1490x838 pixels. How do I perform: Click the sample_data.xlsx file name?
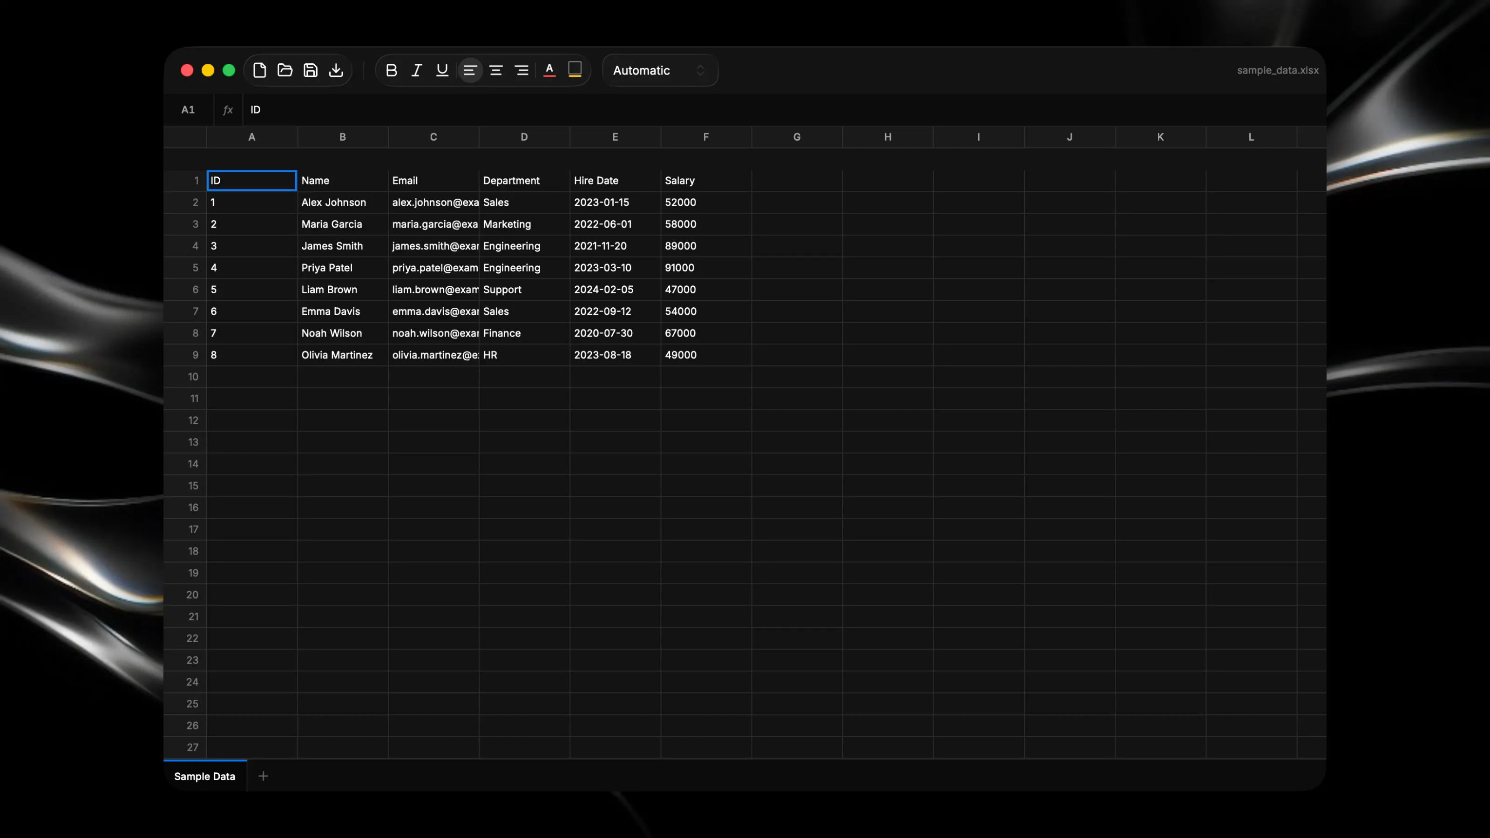click(1277, 70)
